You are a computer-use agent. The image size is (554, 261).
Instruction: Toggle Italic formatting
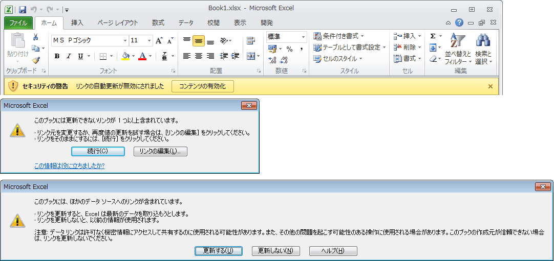(x=69, y=56)
